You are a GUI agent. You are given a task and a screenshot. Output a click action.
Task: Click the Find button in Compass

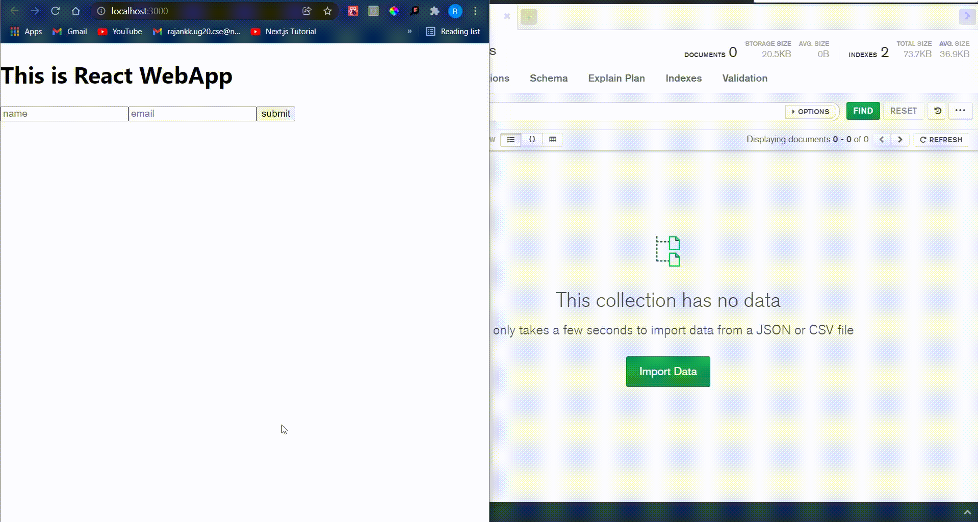tap(862, 111)
